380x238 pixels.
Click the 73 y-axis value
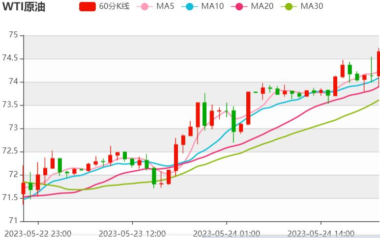pos(13,128)
